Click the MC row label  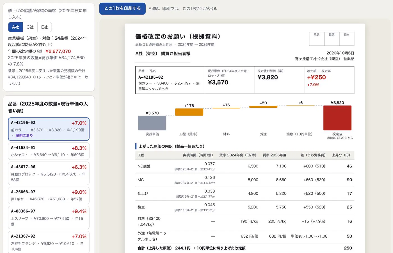(141, 180)
